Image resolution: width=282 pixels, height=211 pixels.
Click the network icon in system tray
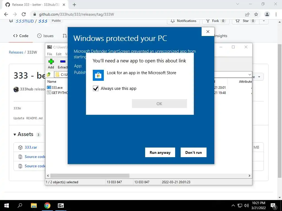pyautogui.click(x=240, y=206)
